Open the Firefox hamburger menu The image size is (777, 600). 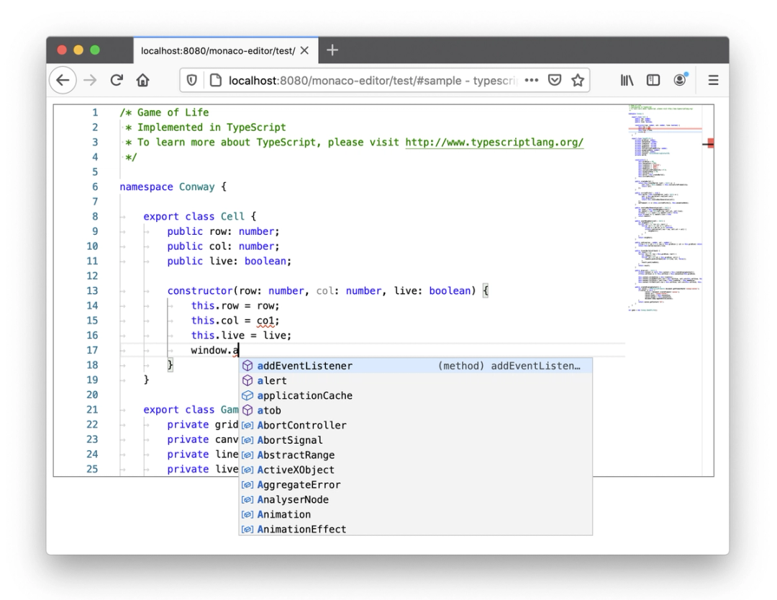[713, 79]
